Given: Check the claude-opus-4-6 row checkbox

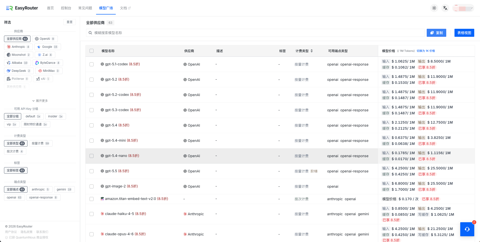Looking at the screenshot, I should (x=92, y=234).
